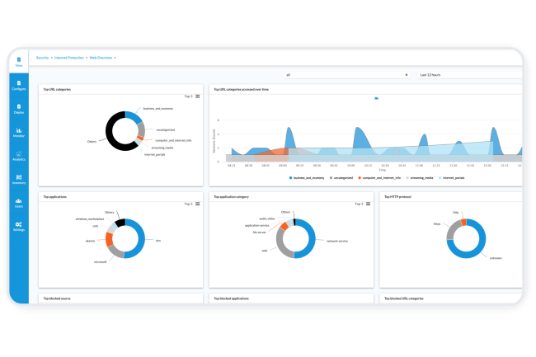Go to Monitor in the sidebar
The height and width of the screenshot is (357, 536).
pos(18,131)
